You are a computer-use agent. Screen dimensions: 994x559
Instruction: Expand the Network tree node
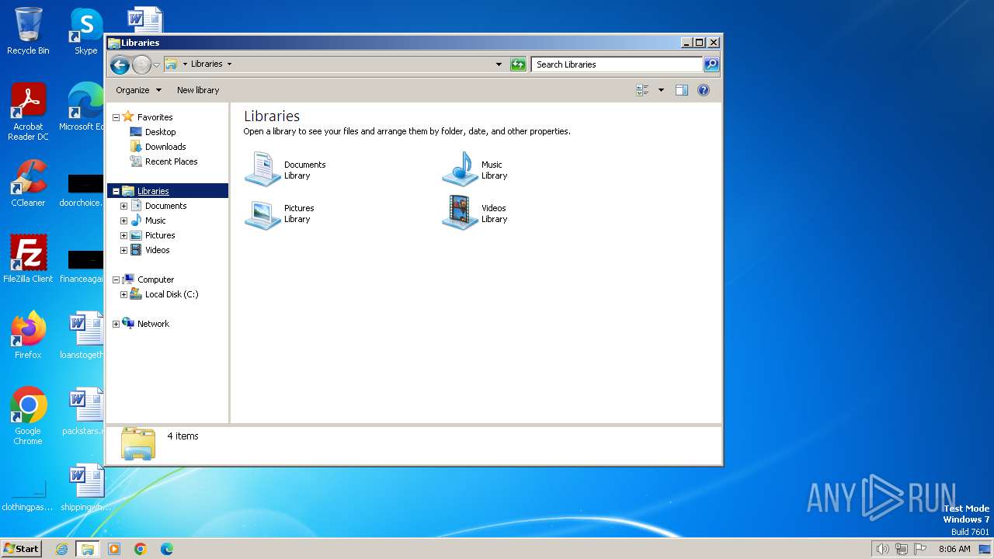[116, 324]
